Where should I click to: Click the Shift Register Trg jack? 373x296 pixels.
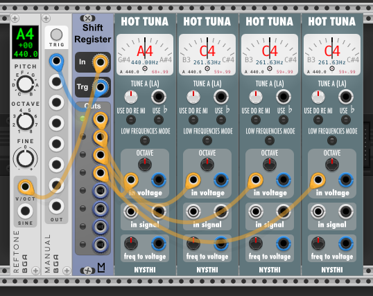(x=101, y=87)
